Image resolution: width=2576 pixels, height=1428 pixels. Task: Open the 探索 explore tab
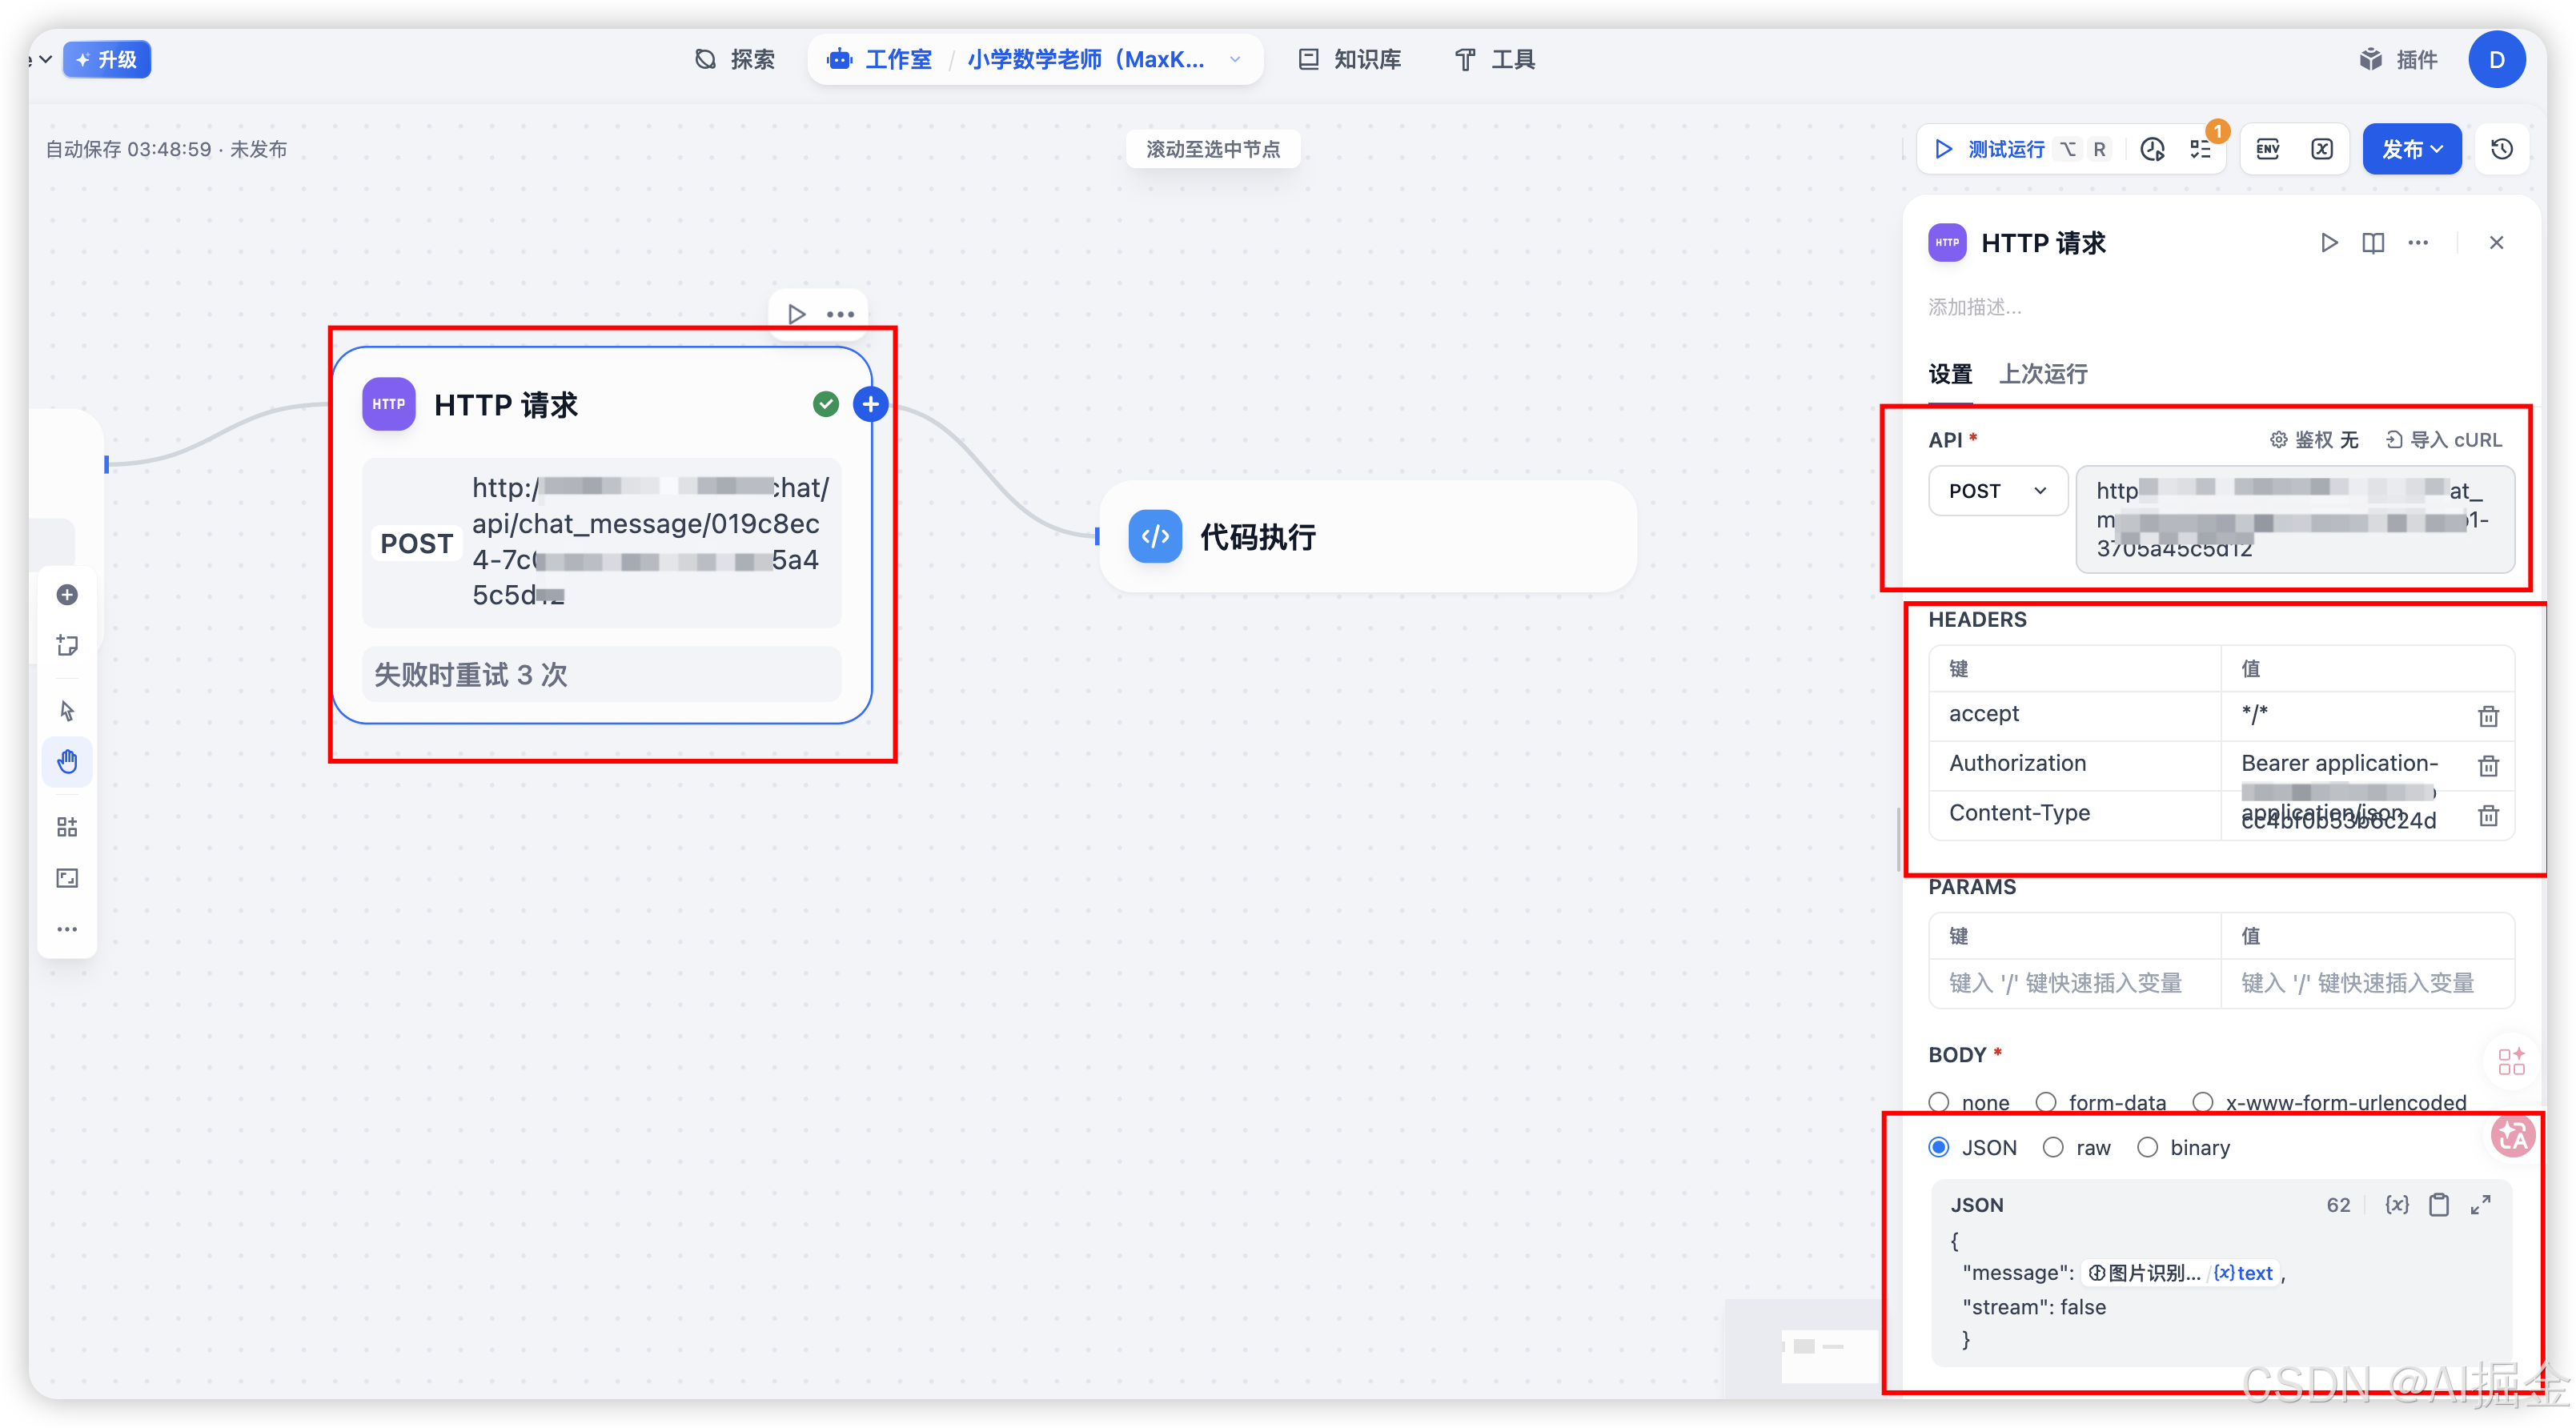[x=735, y=60]
